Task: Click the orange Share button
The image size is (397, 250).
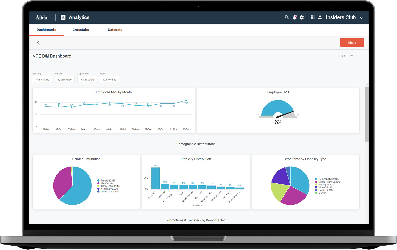Action: pyautogui.click(x=352, y=43)
